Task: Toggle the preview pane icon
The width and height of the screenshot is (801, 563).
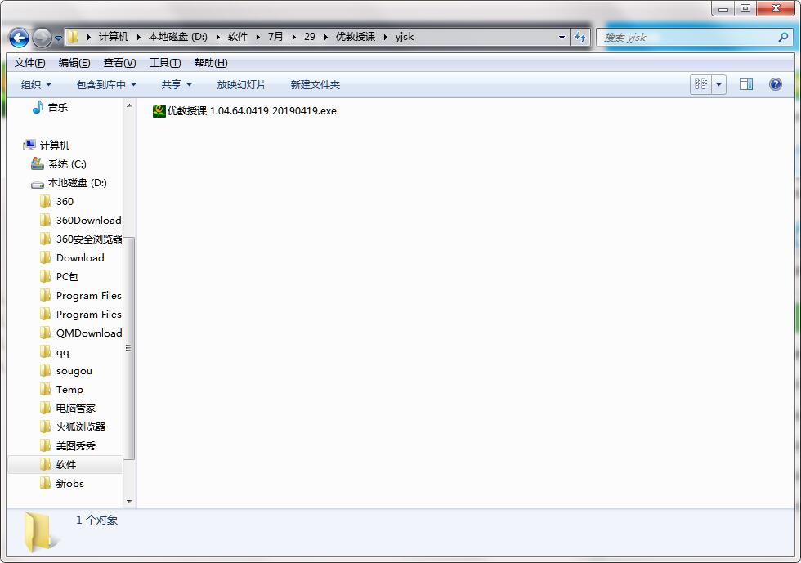Action: (x=746, y=84)
